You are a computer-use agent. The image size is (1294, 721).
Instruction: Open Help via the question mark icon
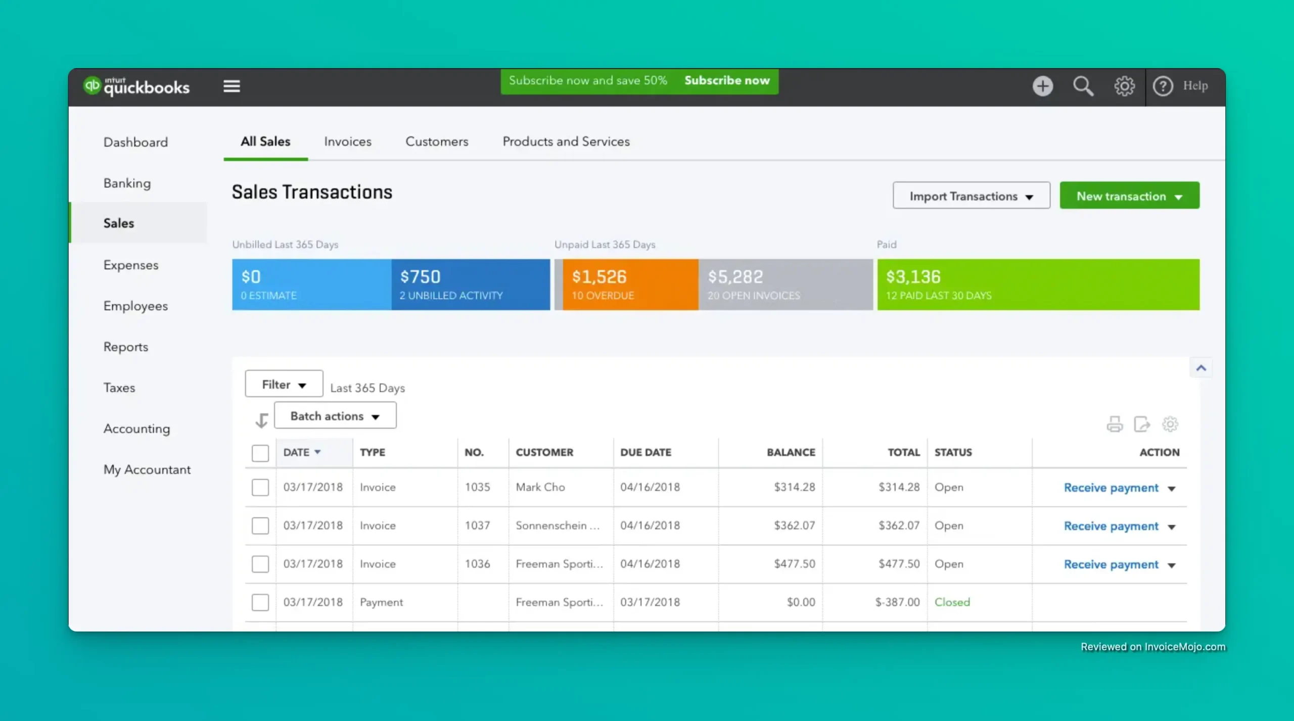click(x=1164, y=86)
